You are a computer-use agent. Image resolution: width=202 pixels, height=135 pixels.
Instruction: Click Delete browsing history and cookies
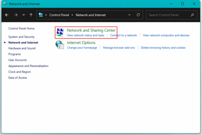pyautogui.click(x=163, y=48)
